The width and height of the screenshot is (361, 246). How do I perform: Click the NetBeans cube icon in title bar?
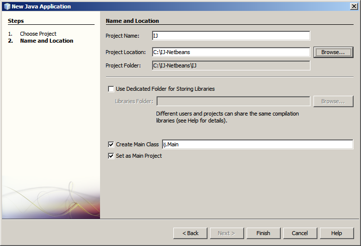coord(6,6)
